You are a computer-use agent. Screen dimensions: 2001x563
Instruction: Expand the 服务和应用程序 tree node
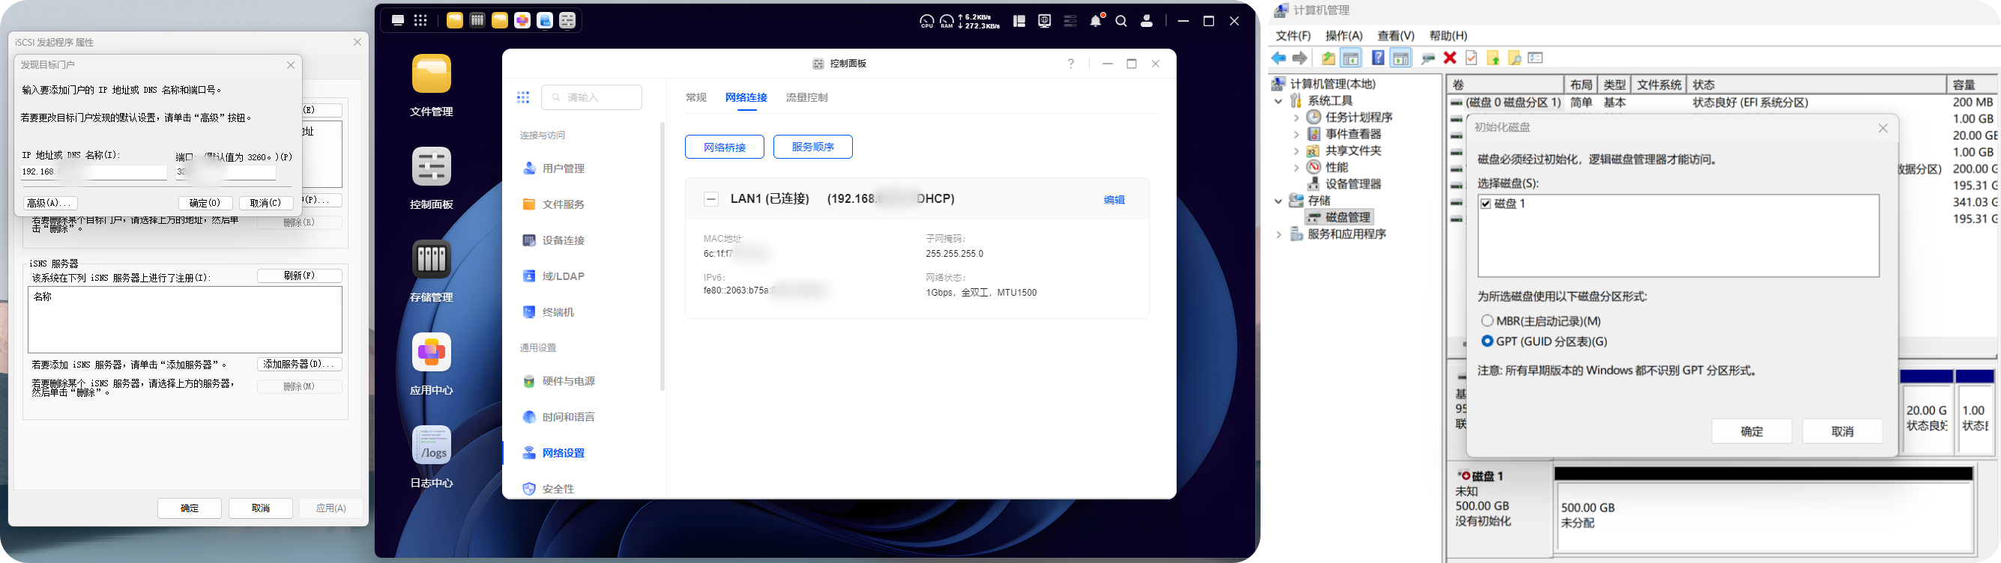(1278, 234)
